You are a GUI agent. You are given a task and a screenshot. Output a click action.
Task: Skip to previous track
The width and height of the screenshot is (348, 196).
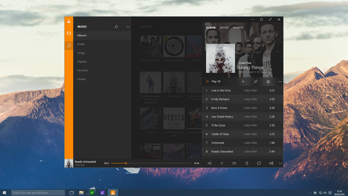pos(210,163)
